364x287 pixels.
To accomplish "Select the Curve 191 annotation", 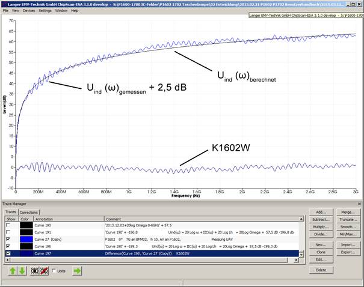I will [x=43, y=232].
